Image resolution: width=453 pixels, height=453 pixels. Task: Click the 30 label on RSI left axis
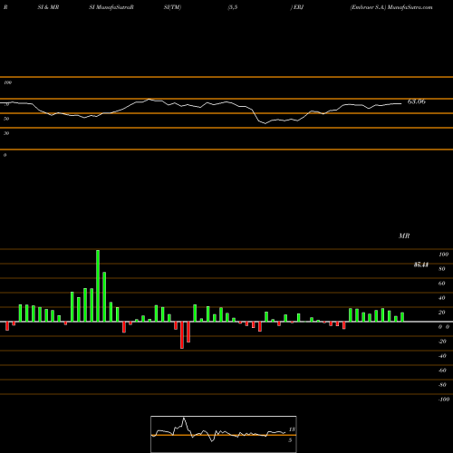pyautogui.click(x=6, y=133)
